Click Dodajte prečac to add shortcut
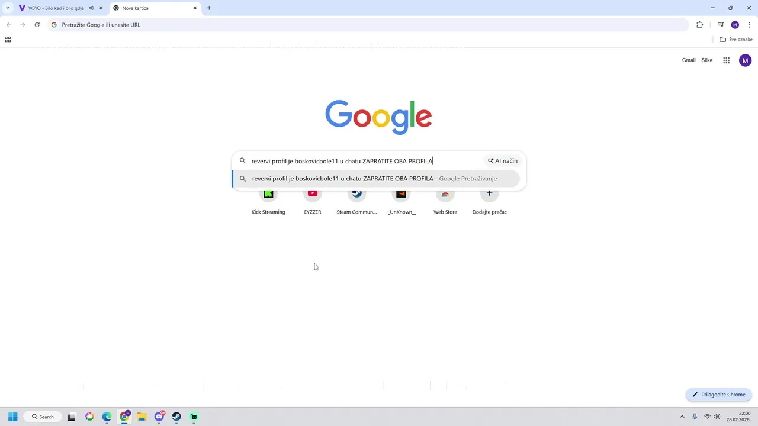The image size is (758, 426). click(489, 202)
